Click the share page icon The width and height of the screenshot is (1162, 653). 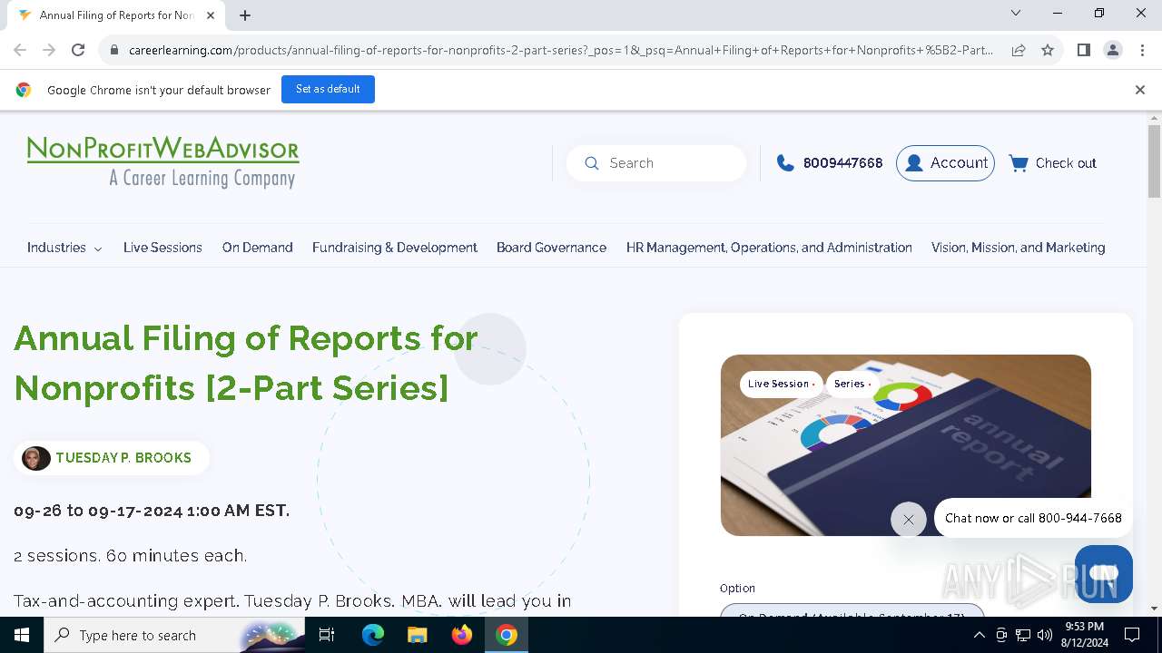click(x=1019, y=50)
